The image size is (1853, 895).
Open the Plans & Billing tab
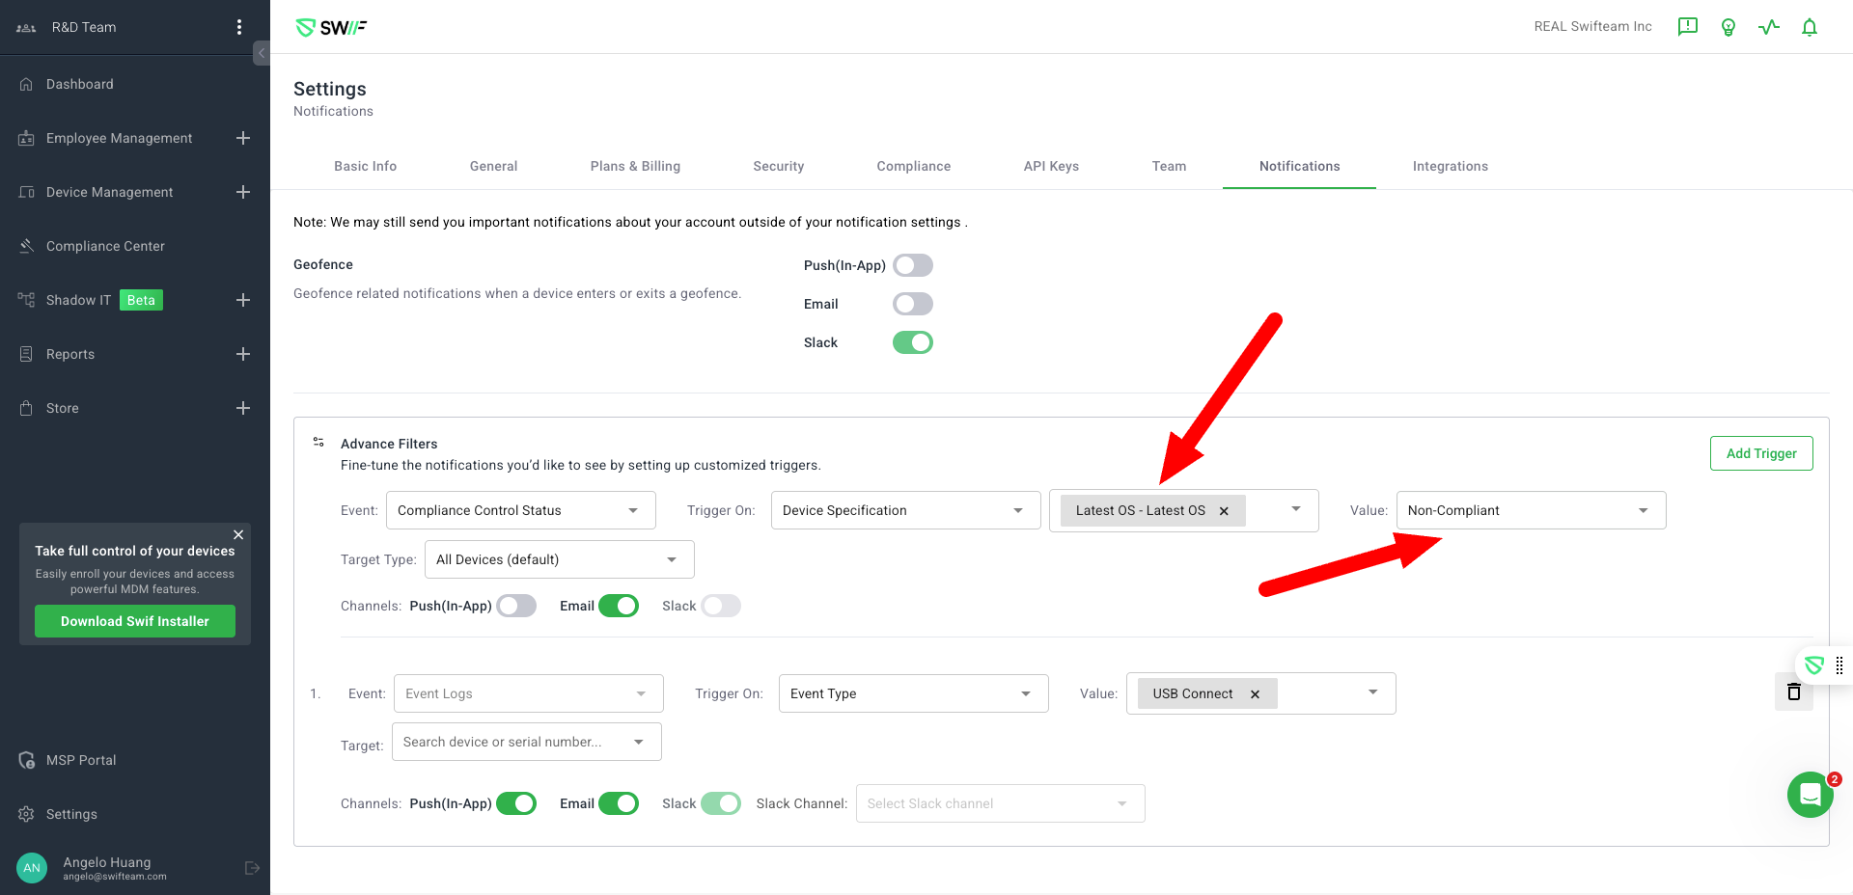[x=635, y=166]
